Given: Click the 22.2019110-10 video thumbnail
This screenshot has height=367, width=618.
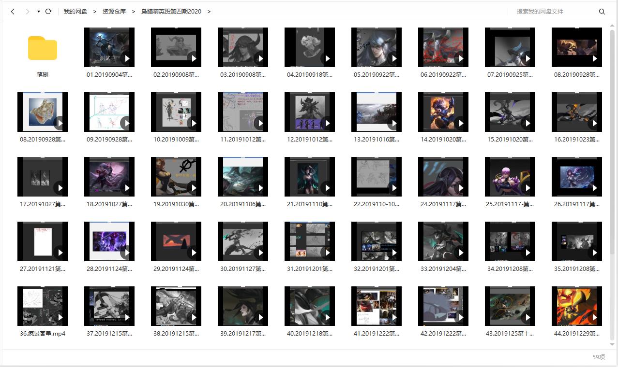Looking at the screenshot, I should (x=377, y=176).
